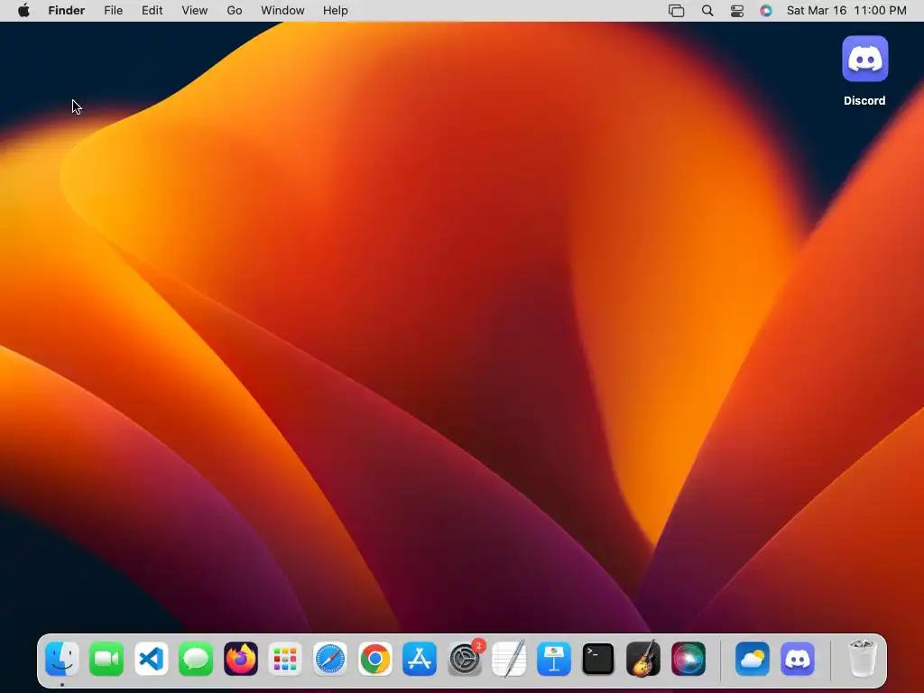Launch Safari from the Dock

[330, 658]
